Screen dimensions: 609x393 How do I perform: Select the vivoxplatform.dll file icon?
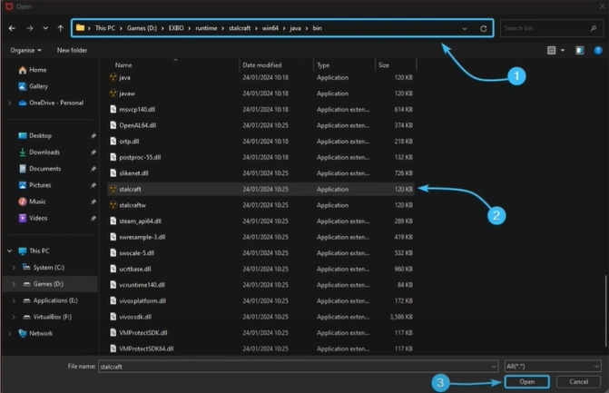coord(113,301)
